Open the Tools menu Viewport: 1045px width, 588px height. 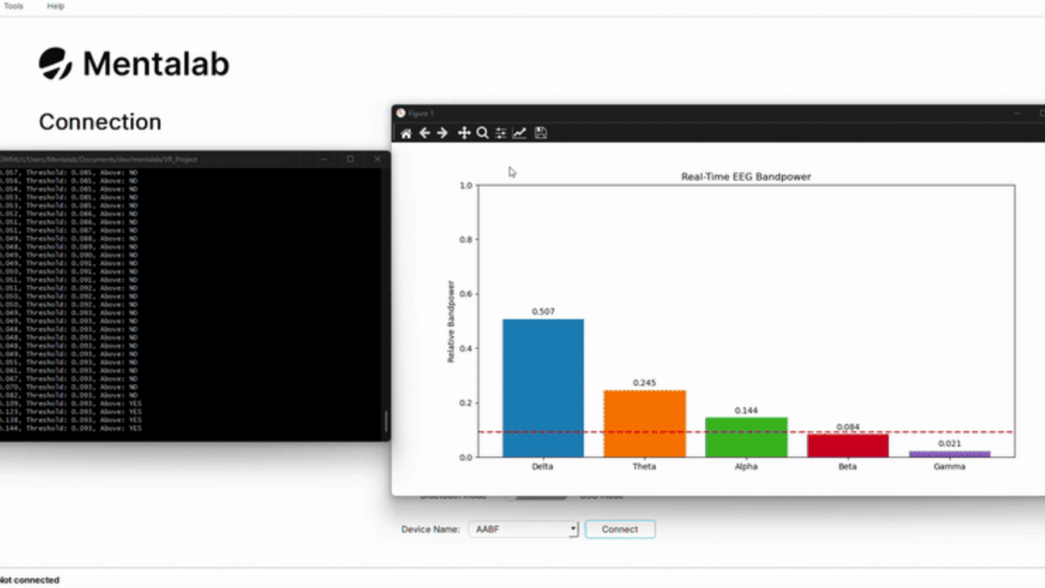pos(14,6)
